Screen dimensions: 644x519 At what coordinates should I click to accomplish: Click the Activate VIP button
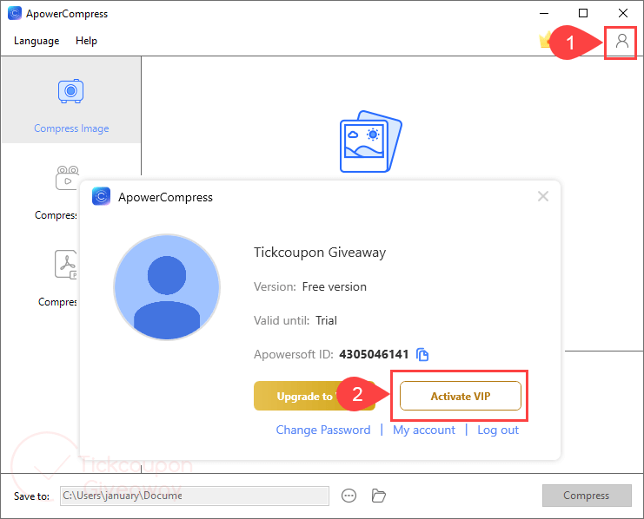coord(460,396)
